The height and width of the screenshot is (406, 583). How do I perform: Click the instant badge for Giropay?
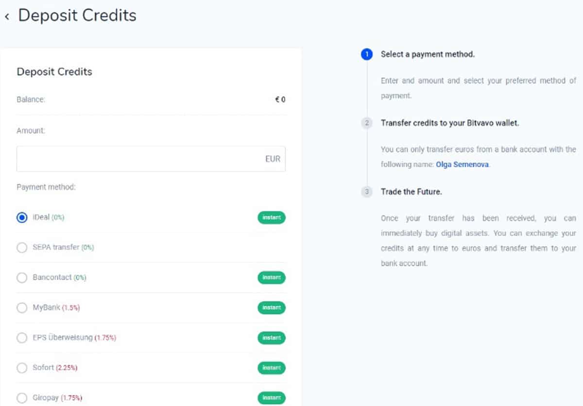coord(272,398)
